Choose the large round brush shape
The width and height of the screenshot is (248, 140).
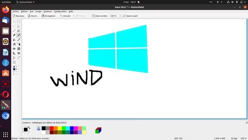(14, 67)
